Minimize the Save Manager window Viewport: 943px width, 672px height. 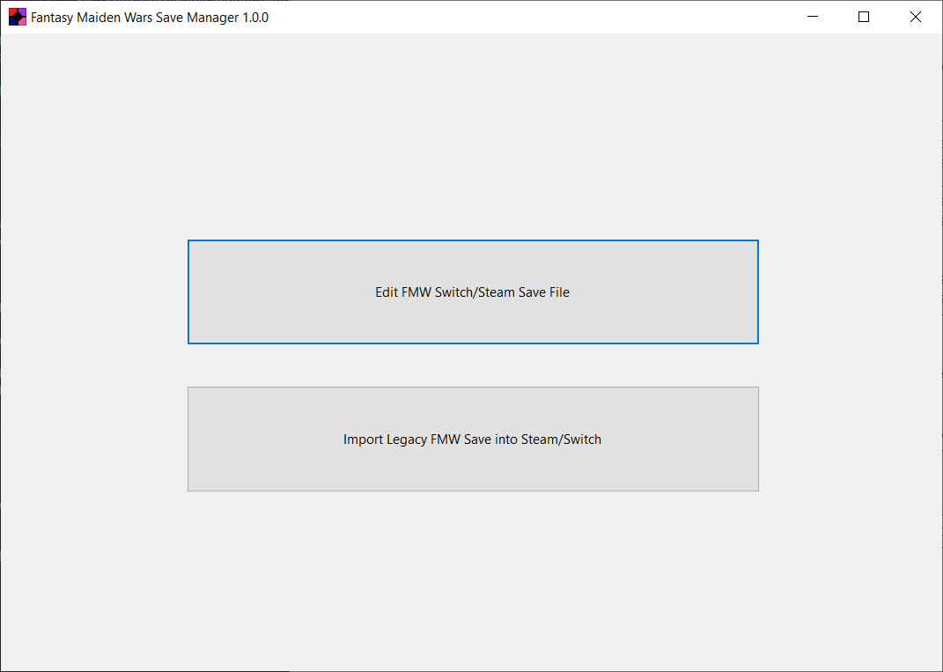click(x=813, y=17)
